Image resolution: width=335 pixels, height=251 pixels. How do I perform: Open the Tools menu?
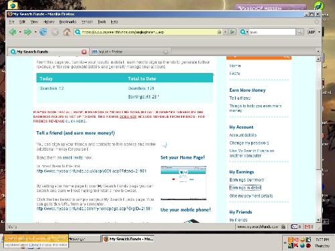pyautogui.click(x=102, y=21)
